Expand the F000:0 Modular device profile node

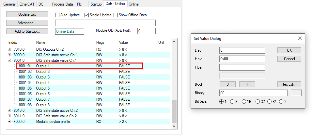9,122
